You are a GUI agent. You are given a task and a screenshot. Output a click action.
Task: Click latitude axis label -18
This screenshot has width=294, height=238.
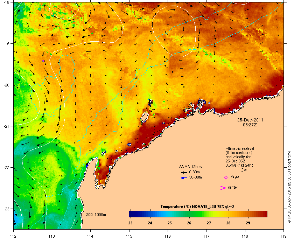tap(6, 2)
